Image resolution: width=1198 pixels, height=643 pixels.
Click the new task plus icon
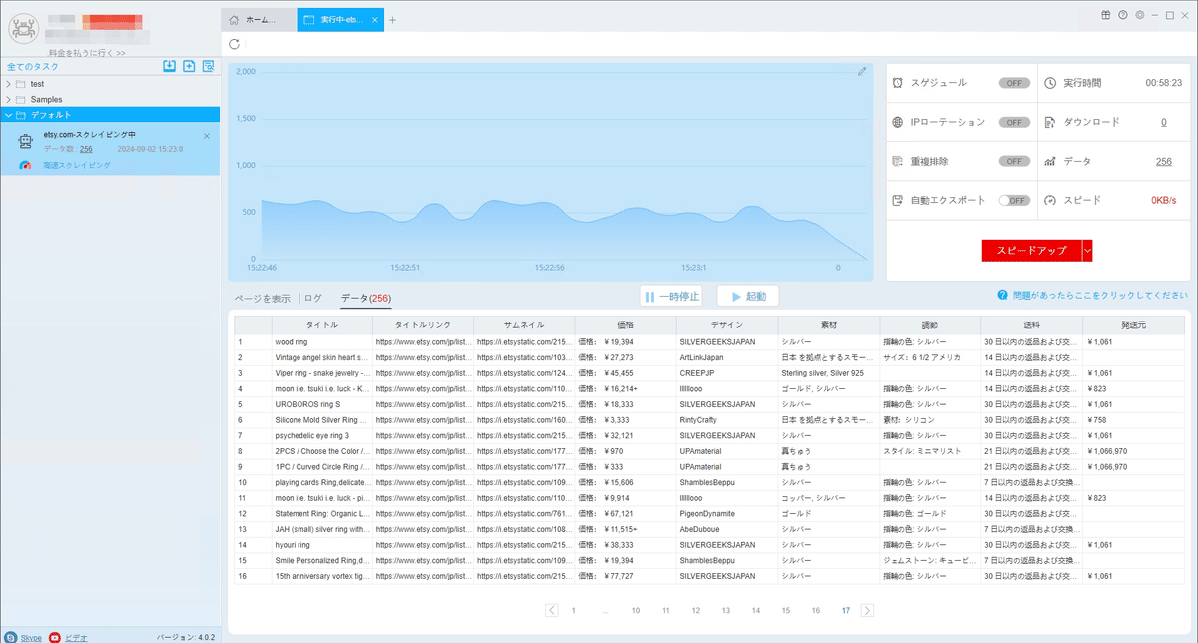point(189,66)
